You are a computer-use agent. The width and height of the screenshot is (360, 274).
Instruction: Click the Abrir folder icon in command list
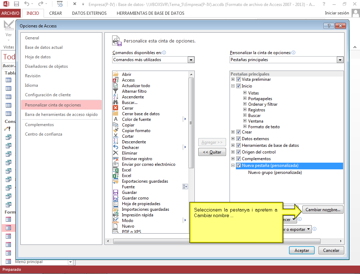click(x=116, y=74)
